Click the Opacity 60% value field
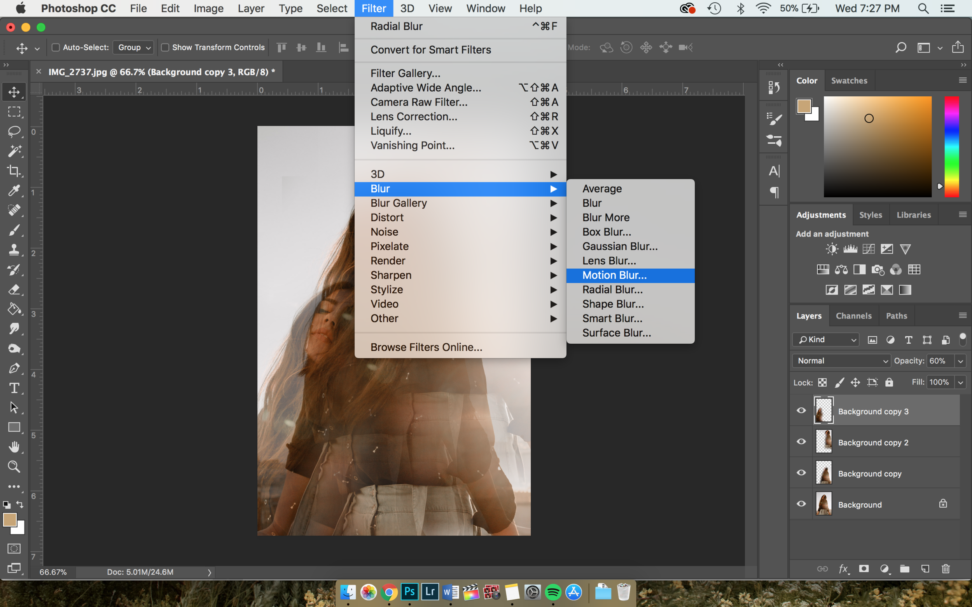The image size is (972, 607). click(940, 361)
